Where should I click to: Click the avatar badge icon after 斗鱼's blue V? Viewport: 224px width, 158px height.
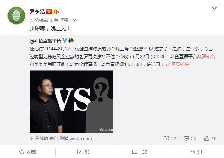pos(71,41)
